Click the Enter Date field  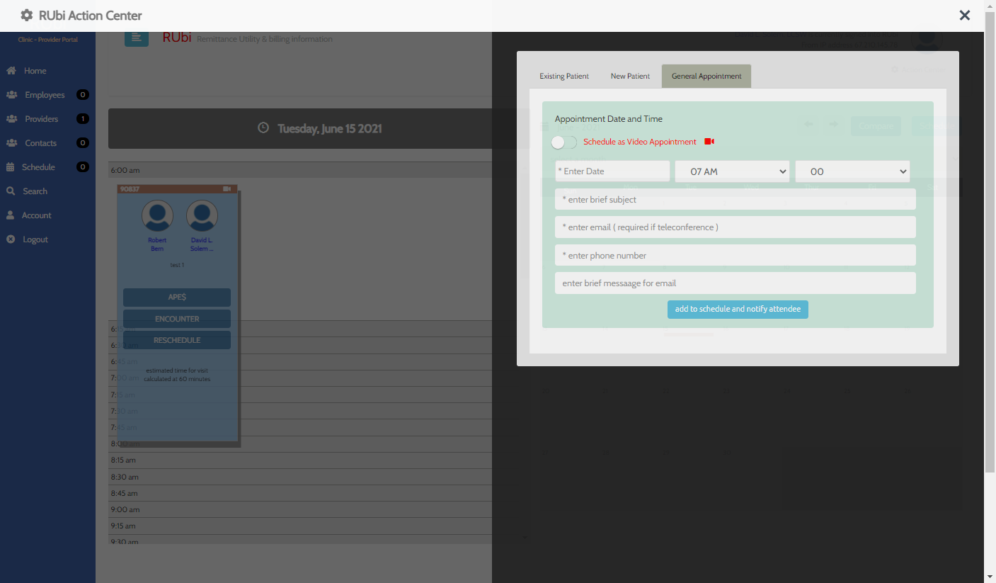(x=612, y=171)
